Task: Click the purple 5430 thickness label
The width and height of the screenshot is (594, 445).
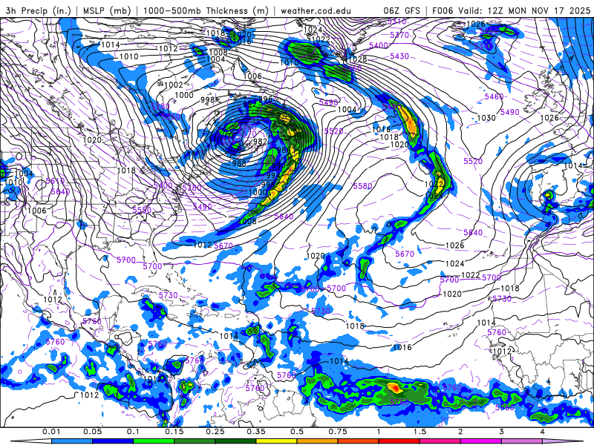Action: (x=399, y=56)
